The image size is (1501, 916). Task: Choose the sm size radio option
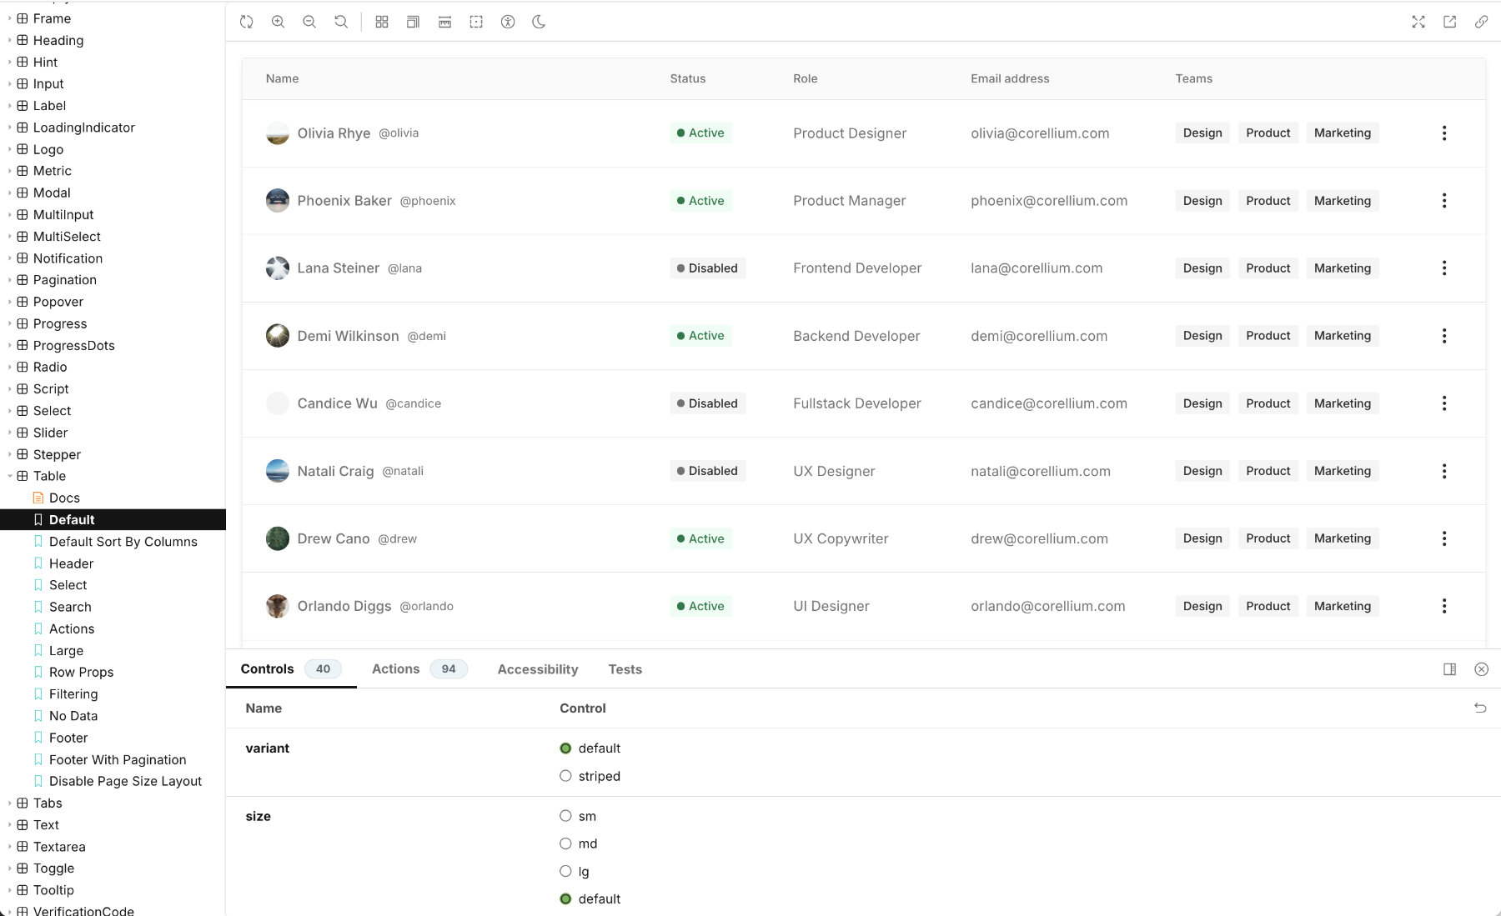click(x=565, y=816)
